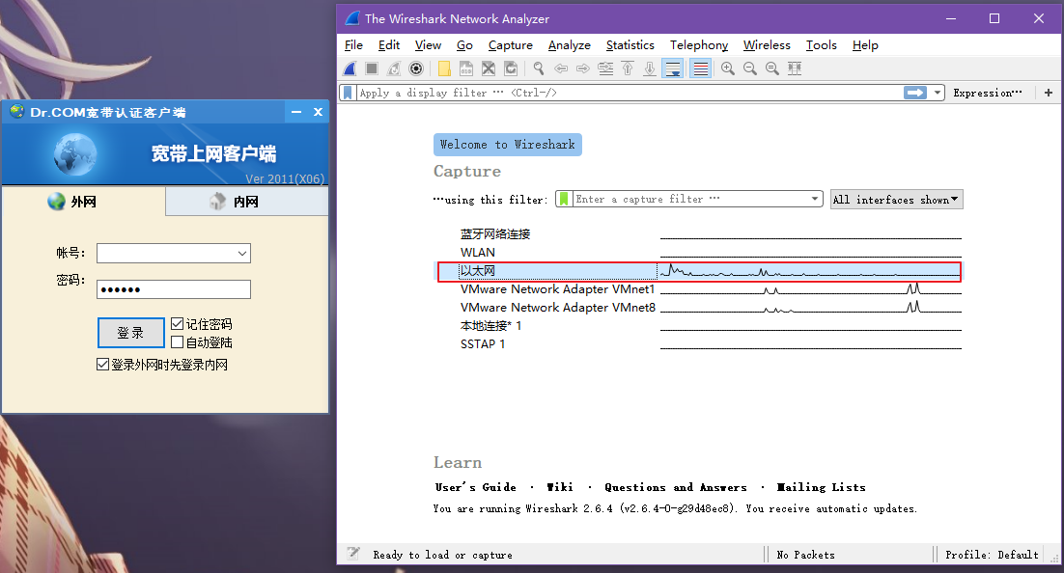Click the find packet magnifier icon
Screen dimensions: 1064x573
pos(539,68)
